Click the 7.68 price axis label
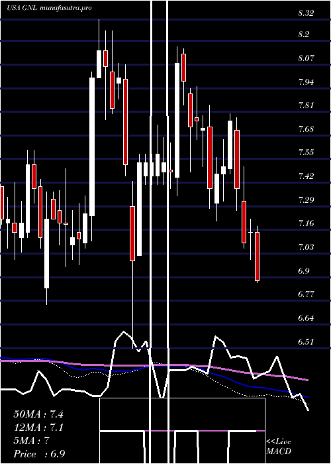 coord(306,129)
